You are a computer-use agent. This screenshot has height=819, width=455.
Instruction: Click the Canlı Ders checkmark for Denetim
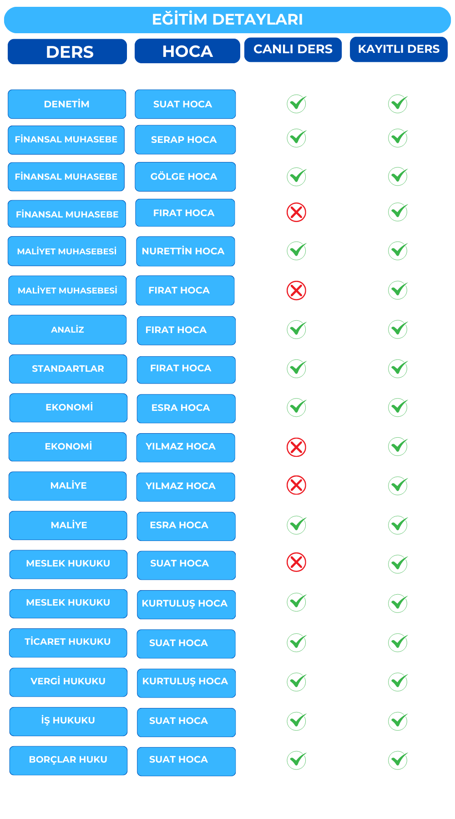[297, 104]
